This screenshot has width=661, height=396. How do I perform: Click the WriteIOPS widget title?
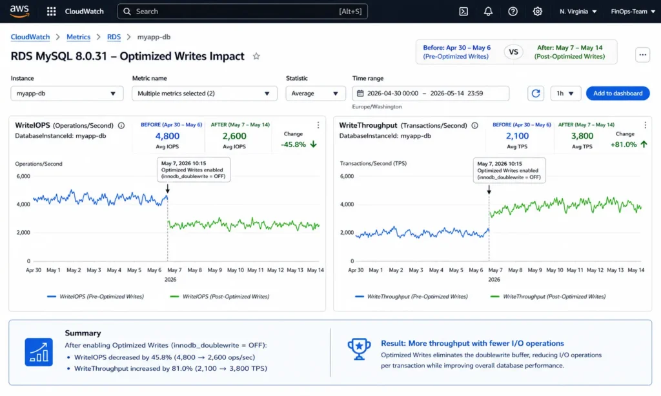[x=32, y=125]
